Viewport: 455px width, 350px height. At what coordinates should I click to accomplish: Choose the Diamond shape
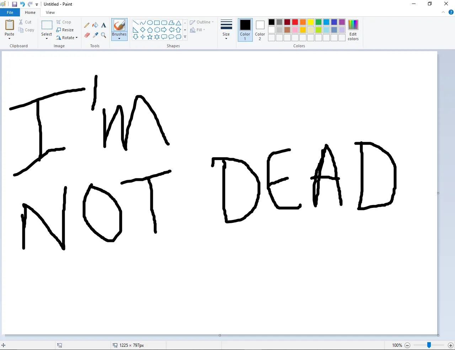pyautogui.click(x=143, y=30)
